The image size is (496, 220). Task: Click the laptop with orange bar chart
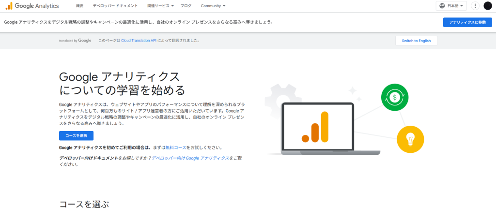click(x=318, y=128)
